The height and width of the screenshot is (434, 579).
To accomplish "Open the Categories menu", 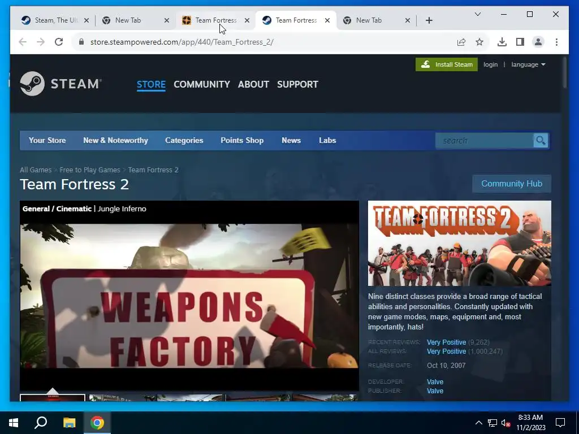I will click(184, 140).
